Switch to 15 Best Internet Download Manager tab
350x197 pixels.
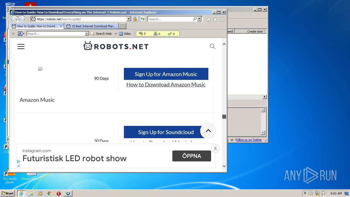click(x=92, y=26)
